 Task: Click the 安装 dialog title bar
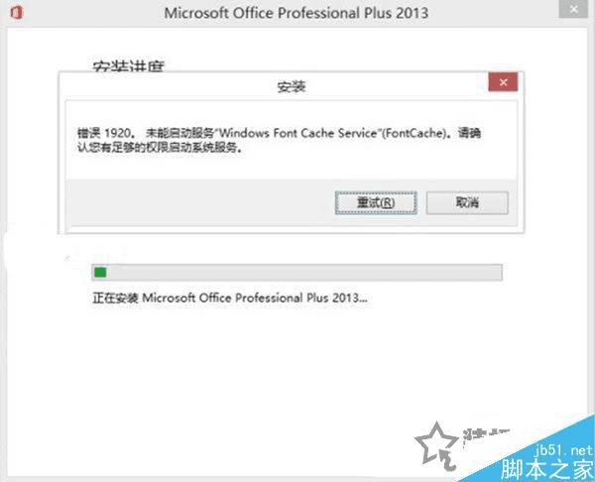pos(274,86)
